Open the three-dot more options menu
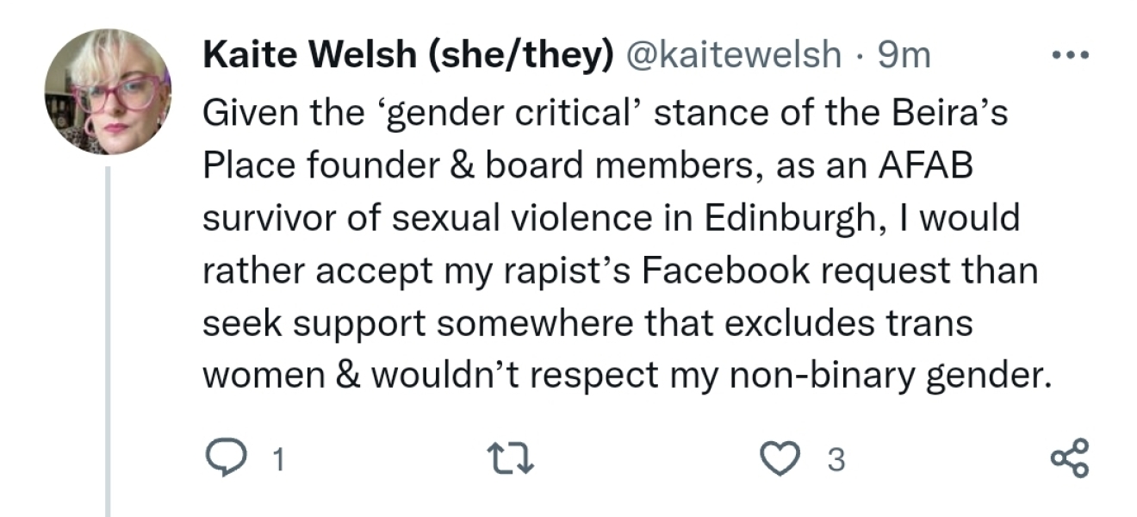The width and height of the screenshot is (1137, 517). tap(1071, 56)
